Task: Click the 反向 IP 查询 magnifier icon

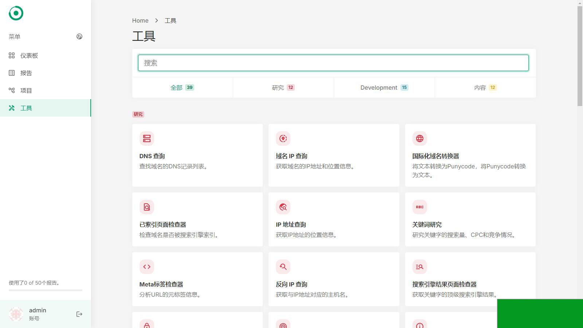Action: (x=283, y=267)
